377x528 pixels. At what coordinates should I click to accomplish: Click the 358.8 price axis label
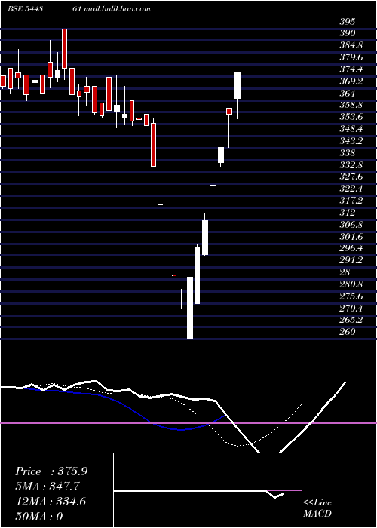coord(351,105)
